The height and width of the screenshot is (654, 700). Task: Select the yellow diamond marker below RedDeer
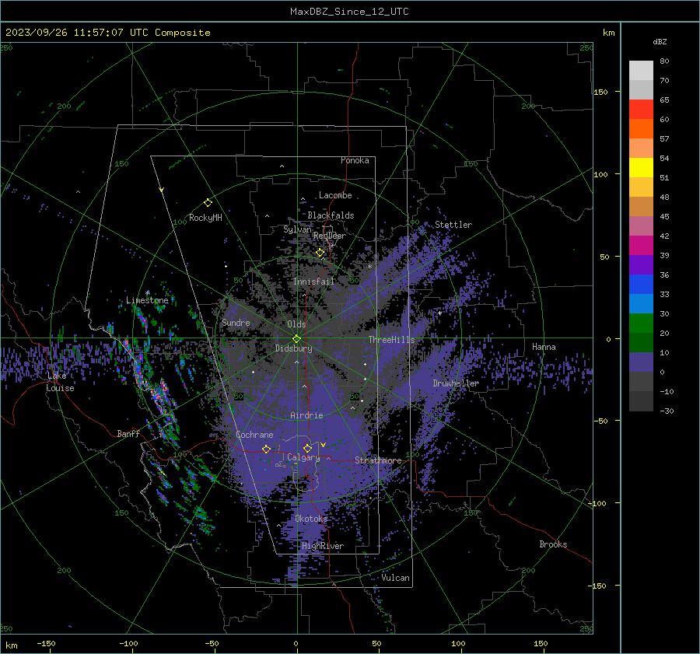tap(320, 253)
